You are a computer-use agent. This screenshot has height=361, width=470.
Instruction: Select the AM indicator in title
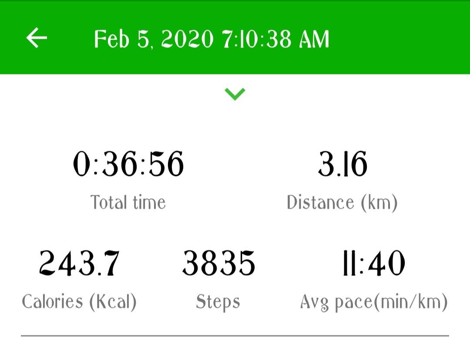coord(314,40)
